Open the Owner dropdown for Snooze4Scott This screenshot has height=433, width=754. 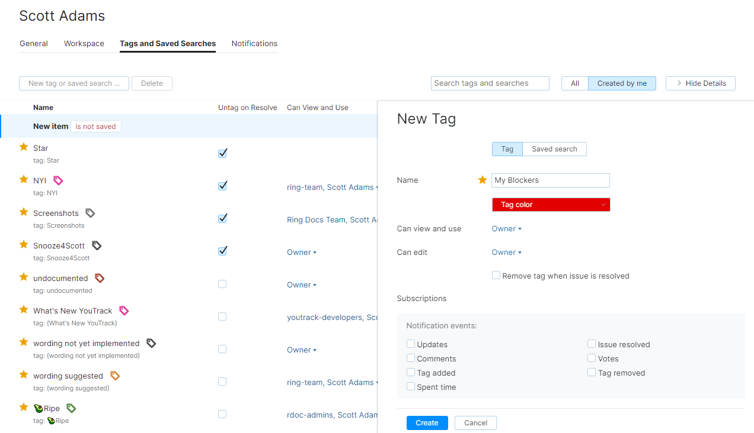pyautogui.click(x=301, y=252)
